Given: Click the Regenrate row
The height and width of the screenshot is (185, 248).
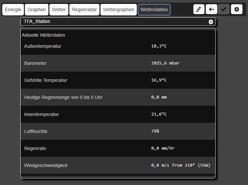Looking at the screenshot, I should [118, 148].
